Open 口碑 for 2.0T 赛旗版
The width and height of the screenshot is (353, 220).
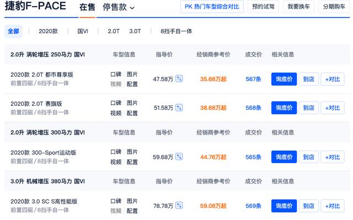(x=116, y=103)
